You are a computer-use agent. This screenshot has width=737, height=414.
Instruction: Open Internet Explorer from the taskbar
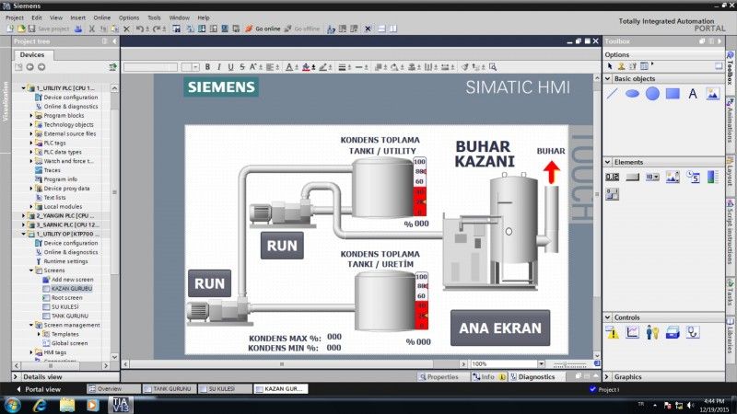pos(40,405)
